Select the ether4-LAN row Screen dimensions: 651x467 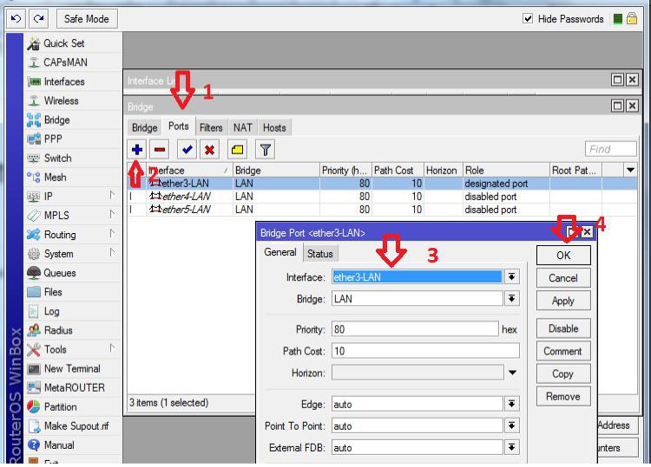pyautogui.click(x=382, y=197)
